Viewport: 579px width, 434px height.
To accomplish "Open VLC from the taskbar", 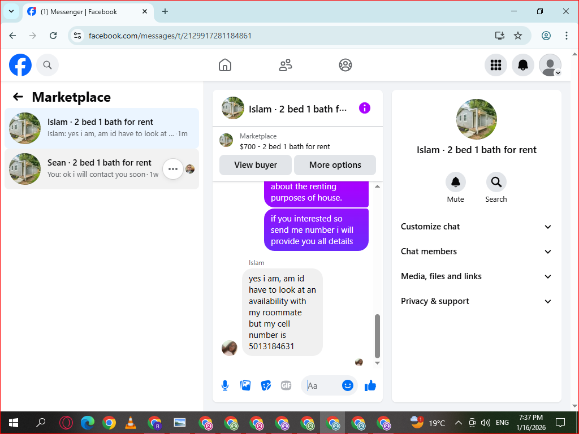I will coord(131,423).
